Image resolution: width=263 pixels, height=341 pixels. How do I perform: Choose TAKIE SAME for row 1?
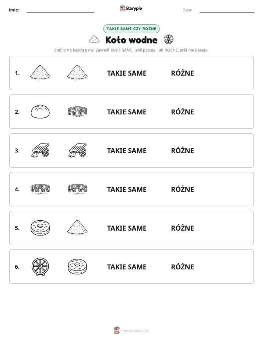(127, 73)
